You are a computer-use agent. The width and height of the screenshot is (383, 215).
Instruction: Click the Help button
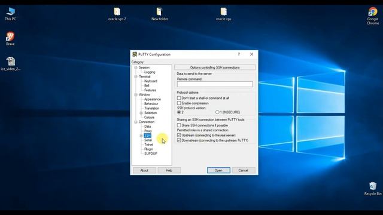(169, 170)
